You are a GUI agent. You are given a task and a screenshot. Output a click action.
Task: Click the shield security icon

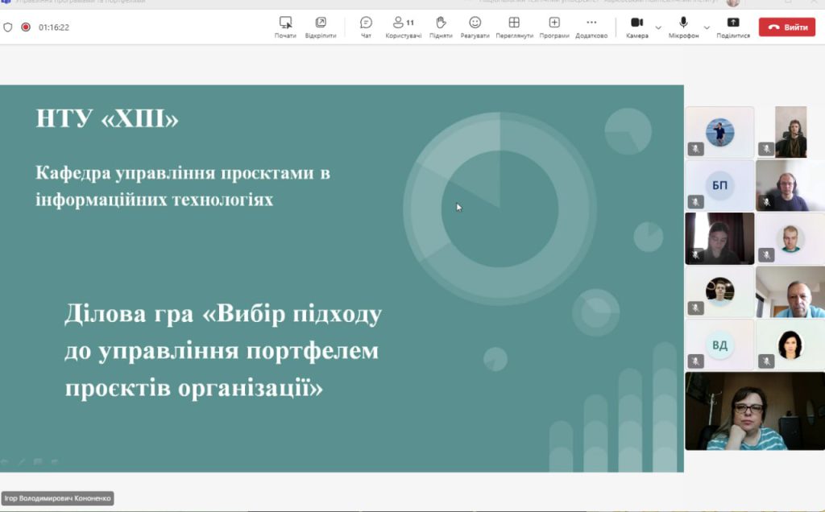coord(8,27)
